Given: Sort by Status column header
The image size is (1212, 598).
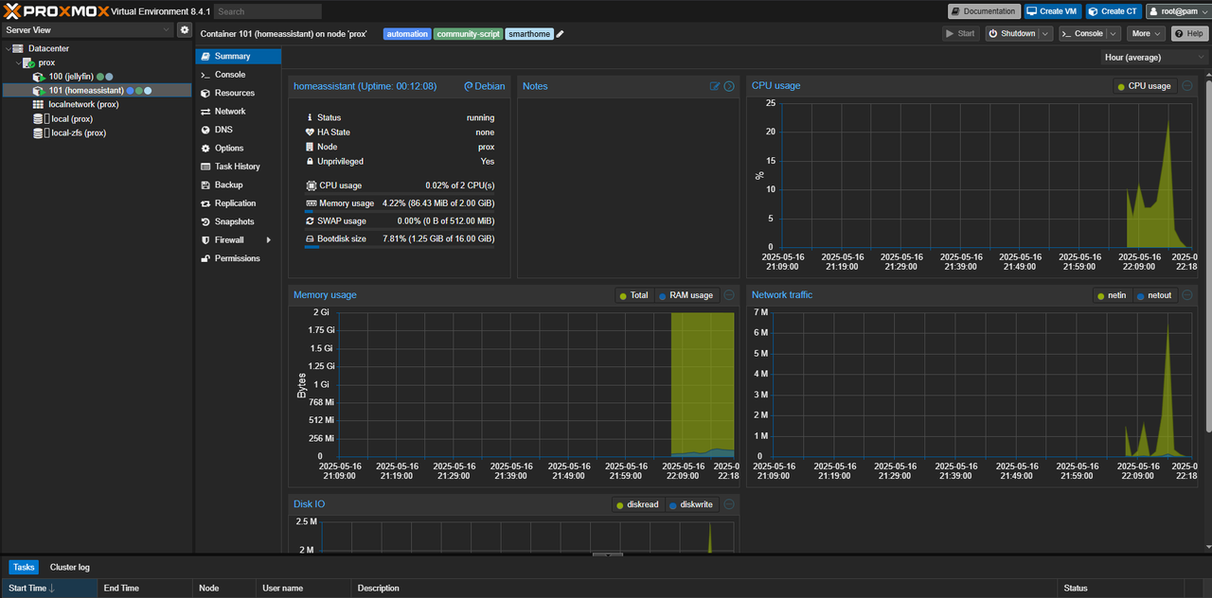Looking at the screenshot, I should [1122, 589].
